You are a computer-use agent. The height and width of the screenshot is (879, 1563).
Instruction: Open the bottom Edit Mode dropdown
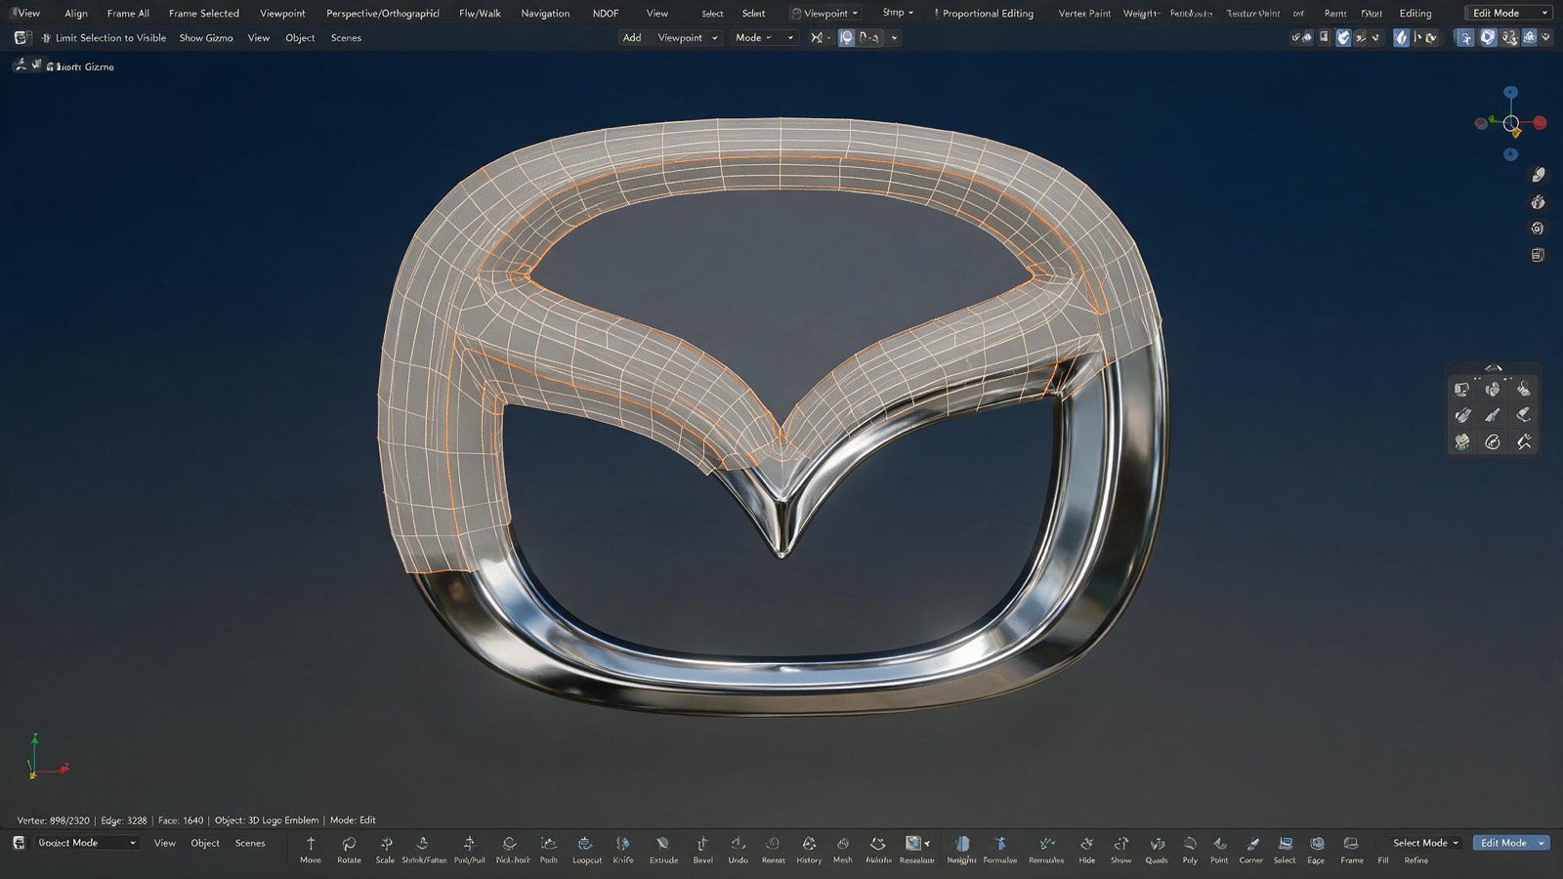1510,843
